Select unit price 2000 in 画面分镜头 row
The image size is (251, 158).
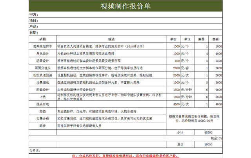[x=173, y=68]
